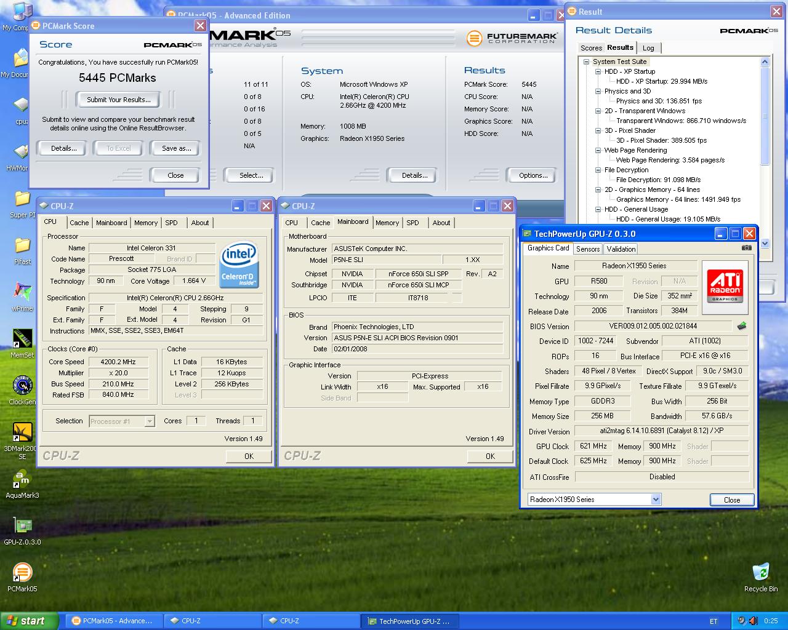Open Sensors tab in GPU-Z

pos(587,249)
